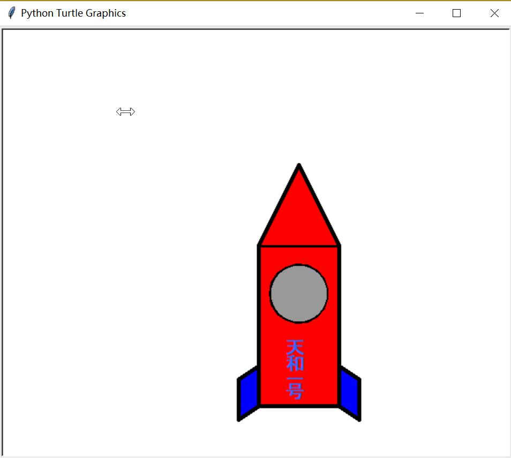The height and width of the screenshot is (458, 511).
Task: Close the Python Turtle Graphics window
Action: click(x=494, y=13)
